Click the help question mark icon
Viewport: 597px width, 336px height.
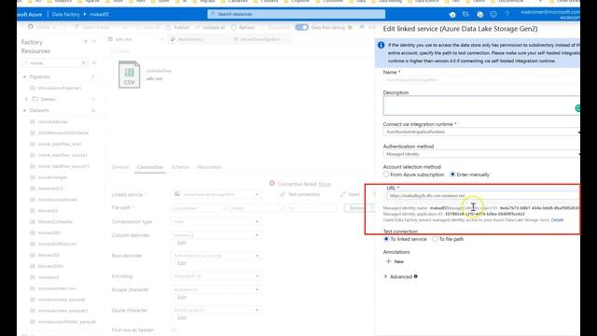coord(507,15)
